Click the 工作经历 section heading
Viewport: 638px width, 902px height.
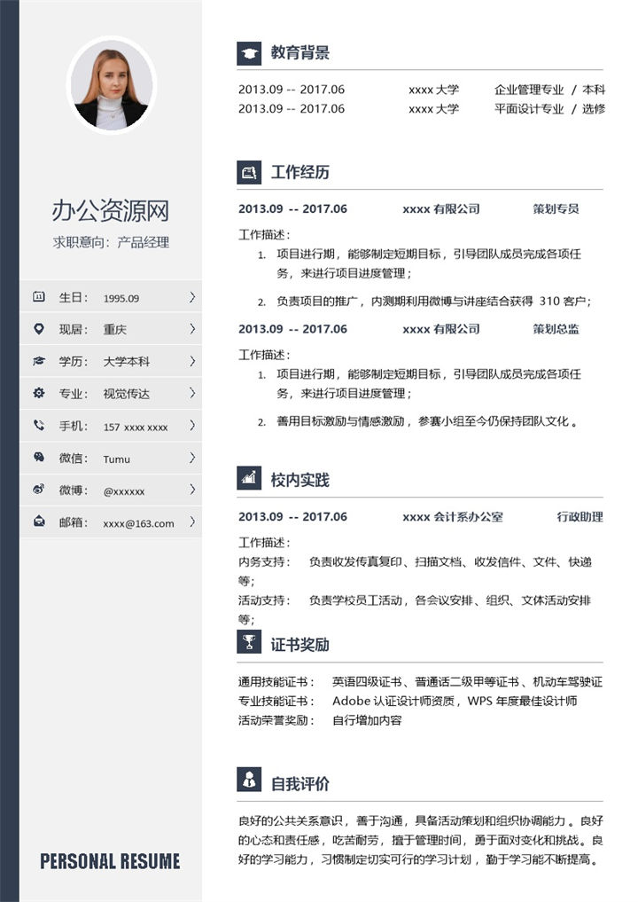tap(300, 172)
